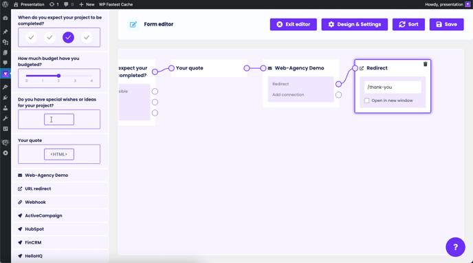Open Appearance via the brush sidebar icon
This screenshot has width=473, height=263.
coord(5,87)
